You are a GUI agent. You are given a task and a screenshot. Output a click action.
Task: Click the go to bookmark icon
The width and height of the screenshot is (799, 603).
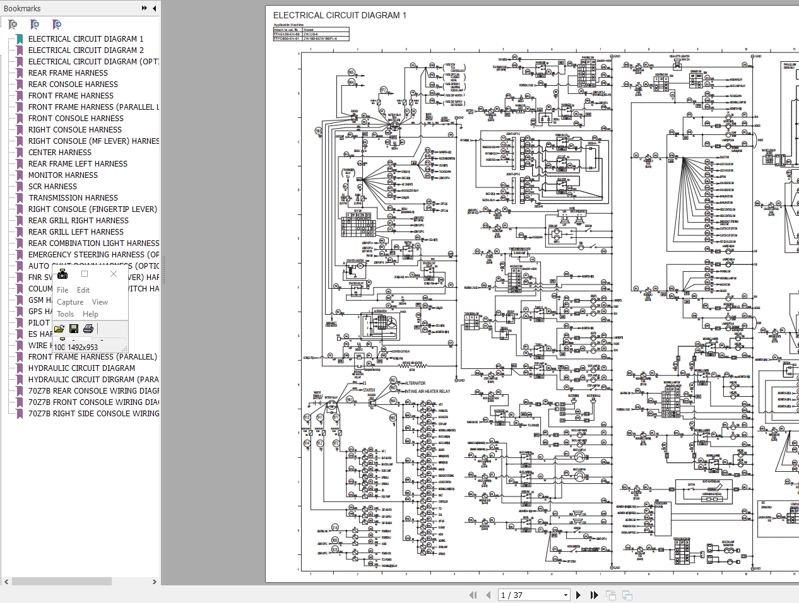pyautogui.click(x=57, y=25)
